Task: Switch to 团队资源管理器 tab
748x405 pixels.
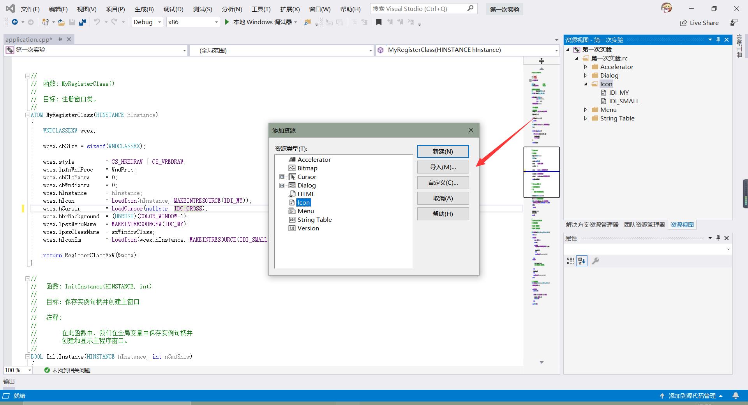Action: point(644,225)
